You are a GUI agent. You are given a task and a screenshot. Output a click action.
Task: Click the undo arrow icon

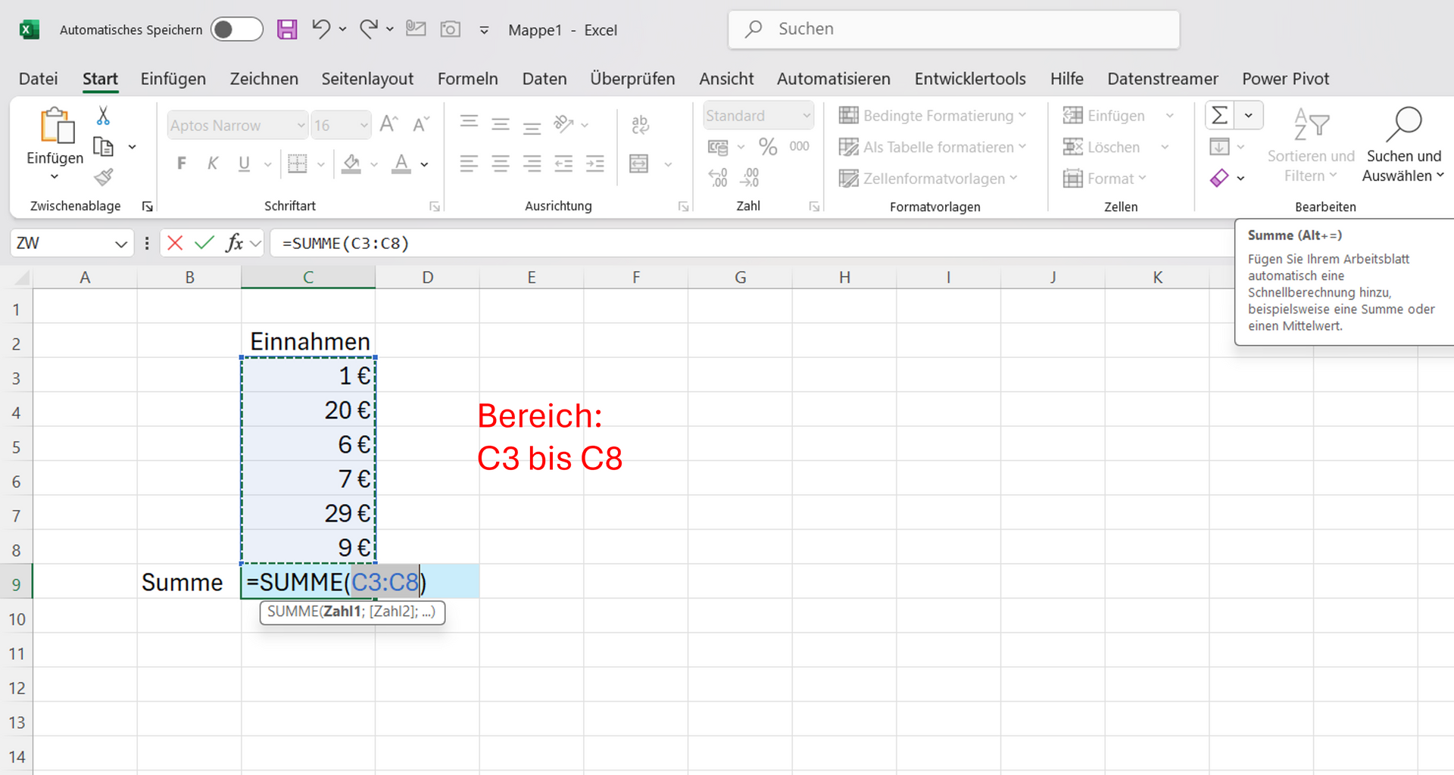click(321, 30)
